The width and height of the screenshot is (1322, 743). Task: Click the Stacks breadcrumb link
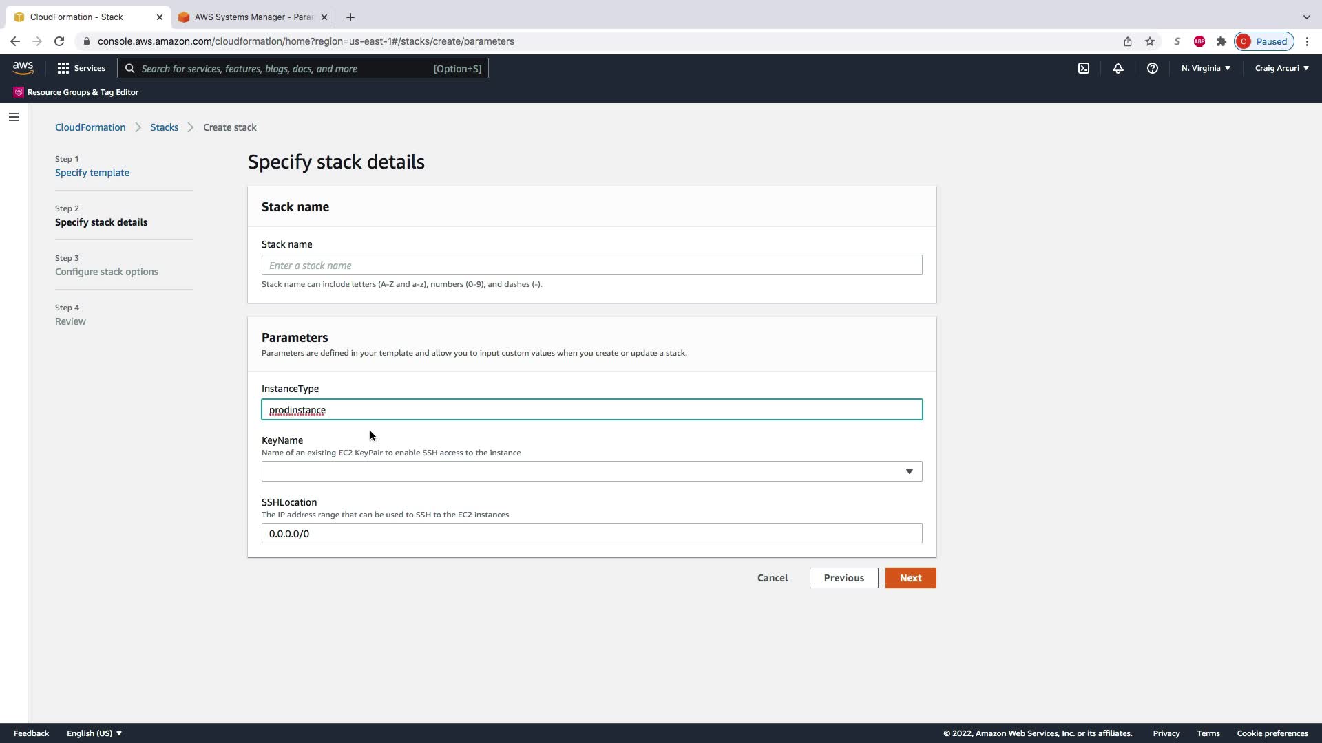click(164, 127)
